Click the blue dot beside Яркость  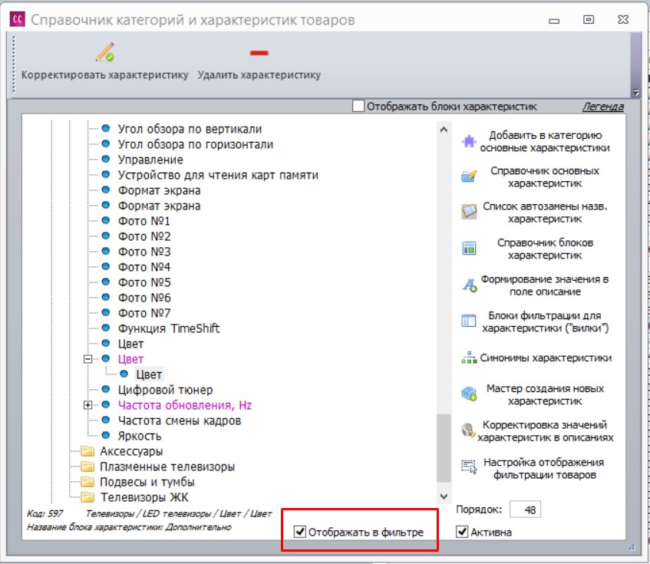coord(106,435)
